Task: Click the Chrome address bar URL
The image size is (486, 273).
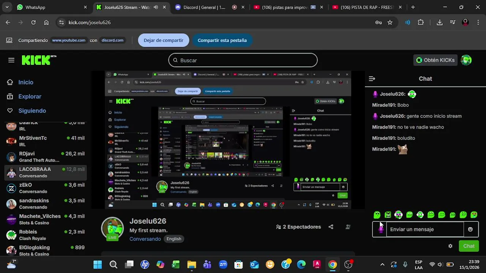Action: [90, 22]
